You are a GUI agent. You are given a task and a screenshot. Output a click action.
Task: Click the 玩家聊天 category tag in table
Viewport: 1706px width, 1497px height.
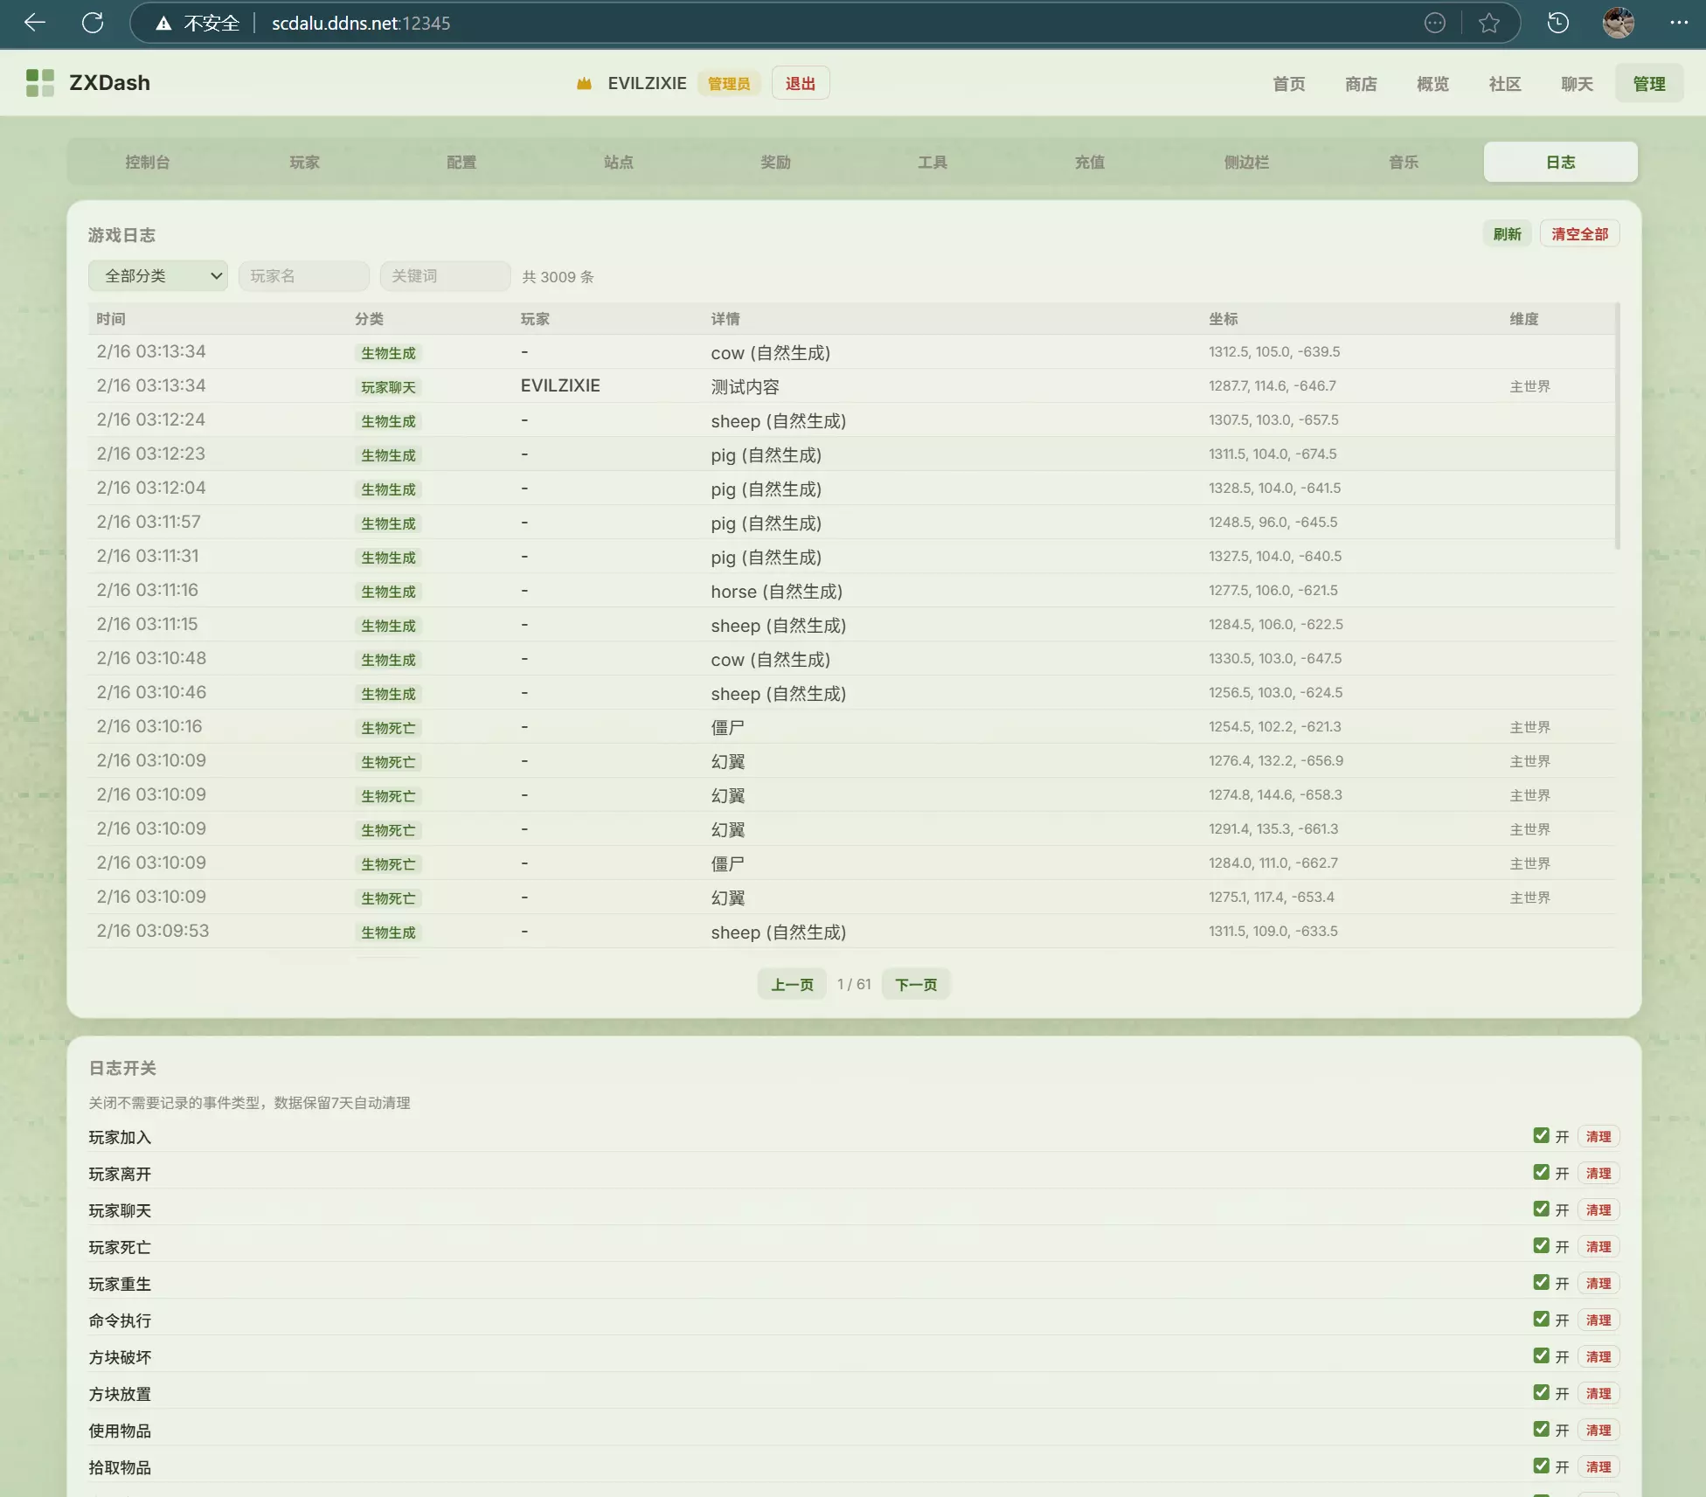(388, 387)
